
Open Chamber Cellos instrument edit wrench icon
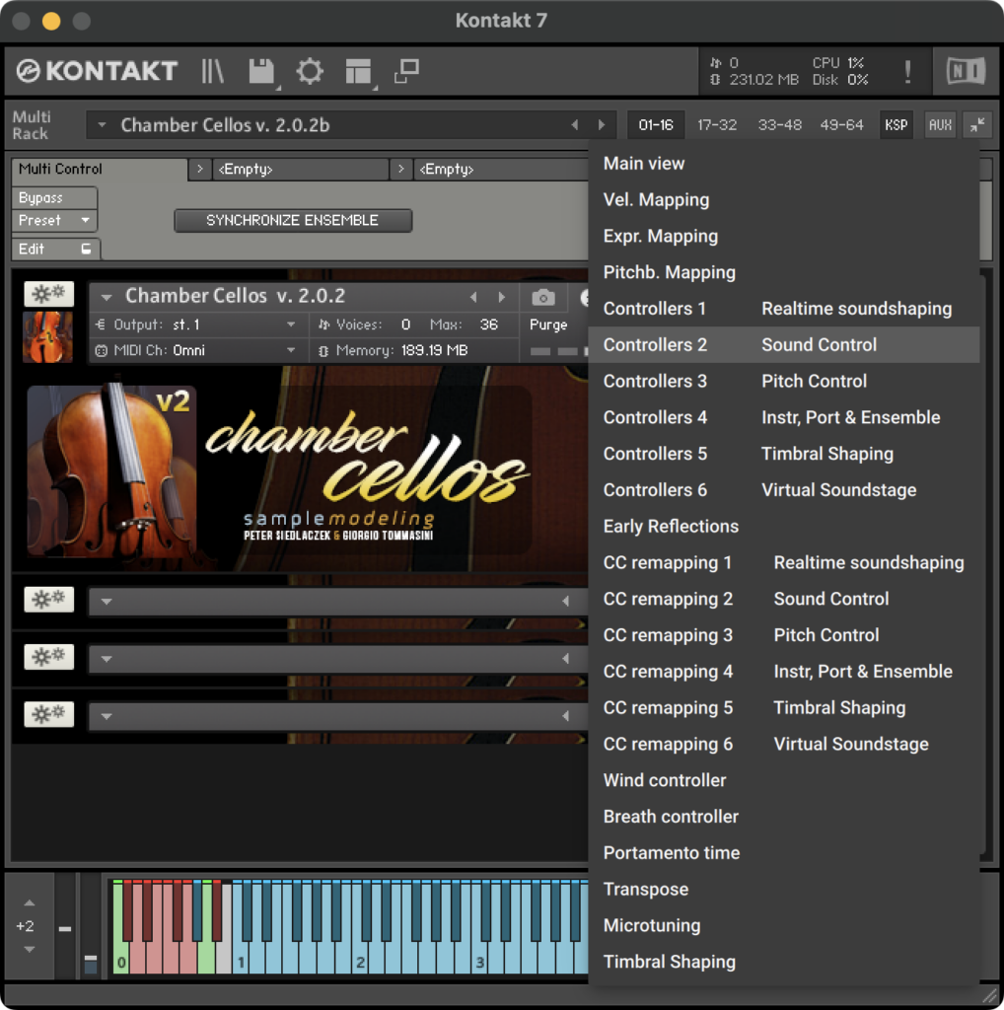click(x=49, y=294)
